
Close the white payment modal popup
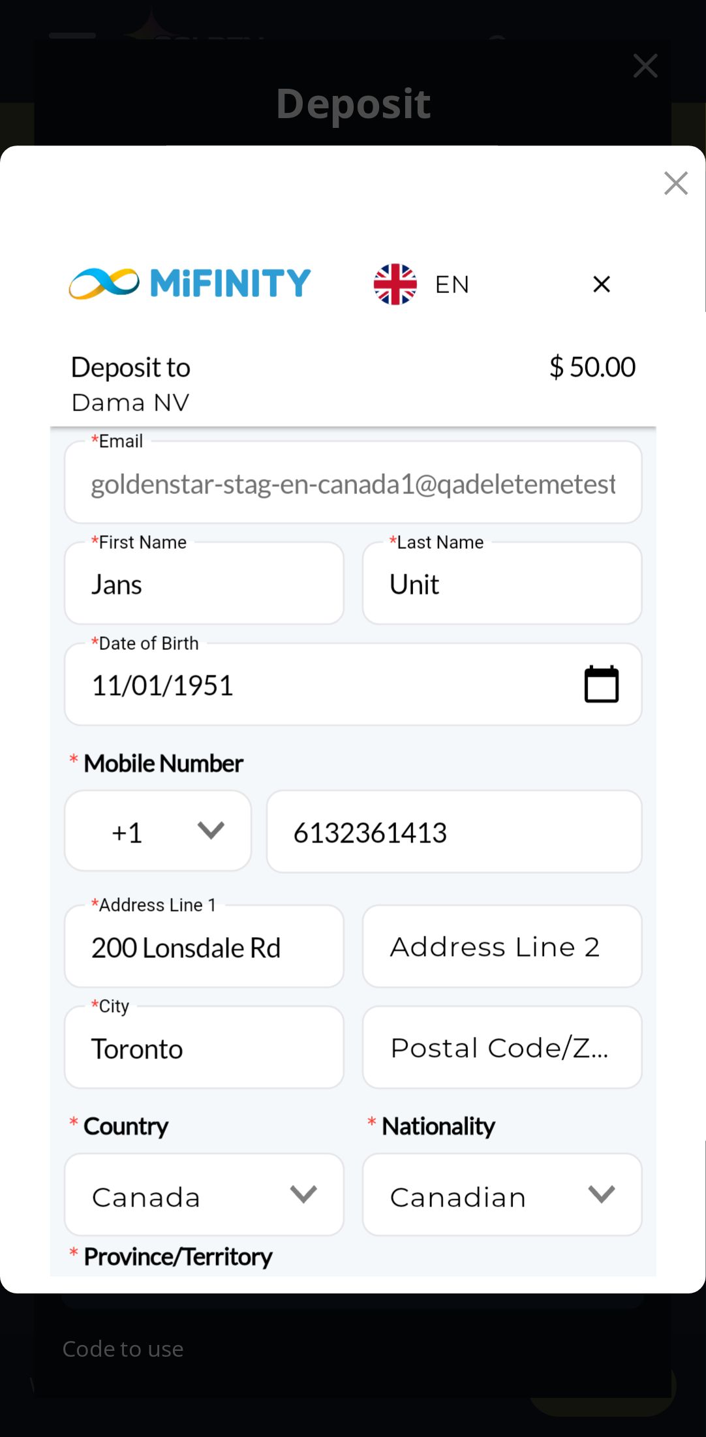point(675,183)
